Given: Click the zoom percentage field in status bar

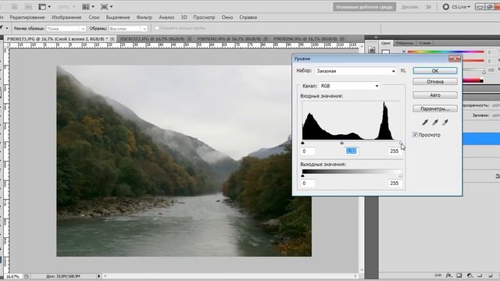Looking at the screenshot, I should (12, 276).
